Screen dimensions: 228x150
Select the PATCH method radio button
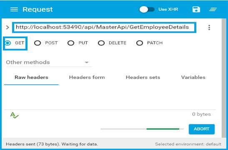point(140,43)
